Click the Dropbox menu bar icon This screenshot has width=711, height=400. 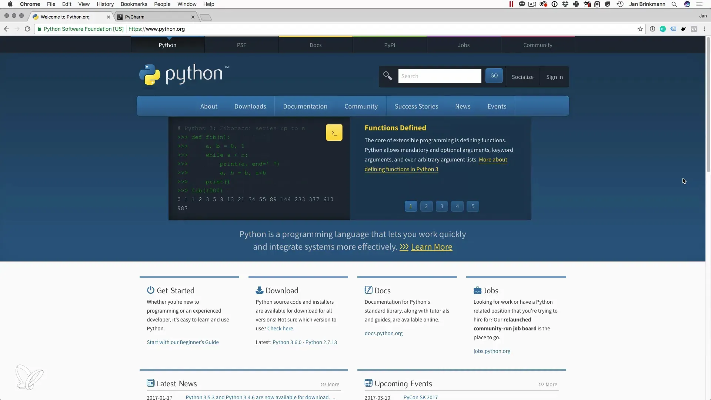(x=565, y=4)
